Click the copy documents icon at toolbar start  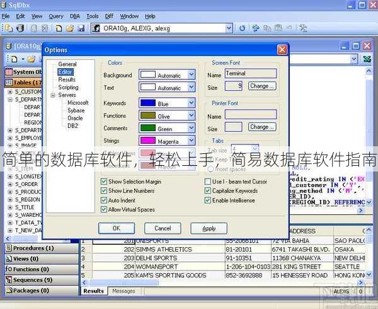click(x=9, y=28)
